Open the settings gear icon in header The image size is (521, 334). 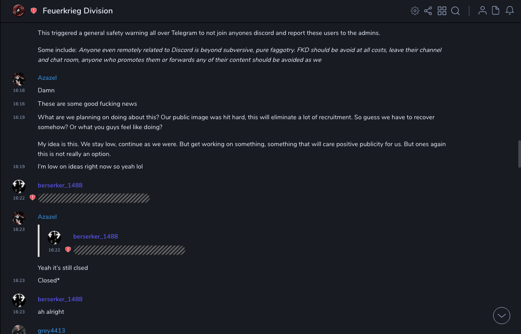click(x=415, y=11)
